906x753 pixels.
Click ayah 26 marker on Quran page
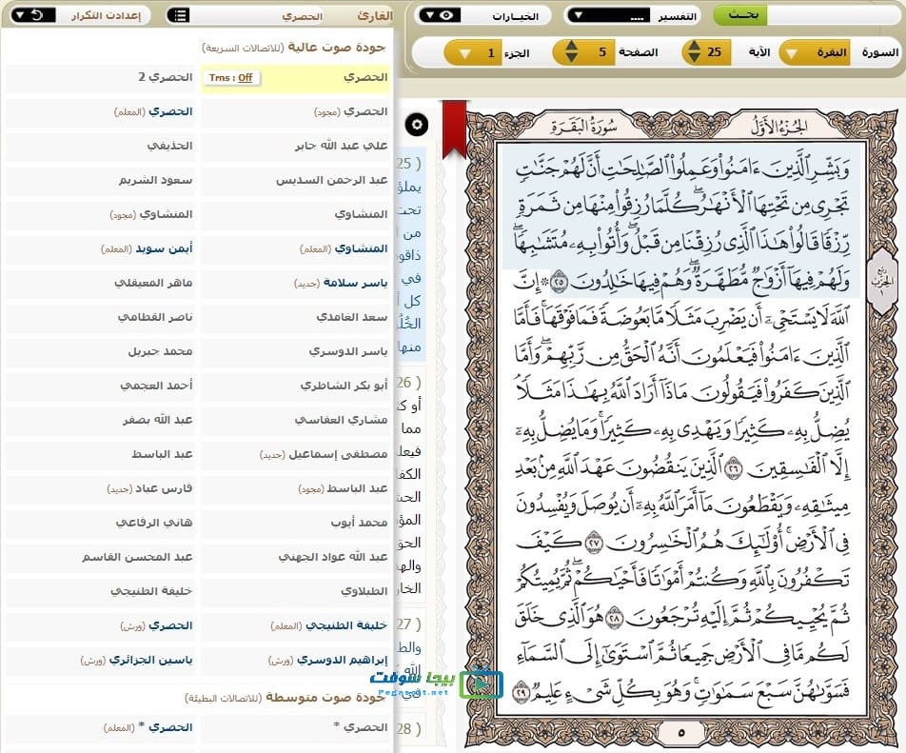733,467
